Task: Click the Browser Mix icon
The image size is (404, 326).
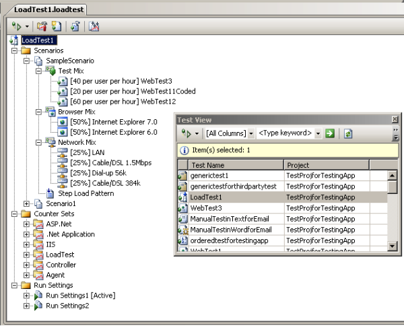Action: (x=50, y=112)
